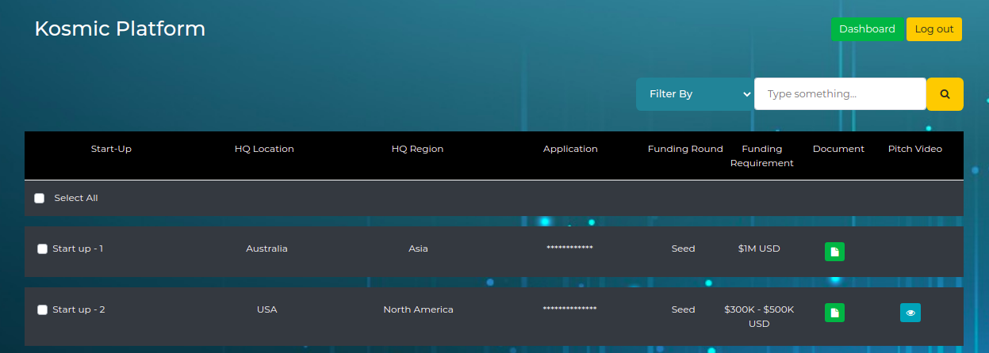This screenshot has width=989, height=353.
Task: Select the 'Start up - 1' name text
Action: coord(78,249)
